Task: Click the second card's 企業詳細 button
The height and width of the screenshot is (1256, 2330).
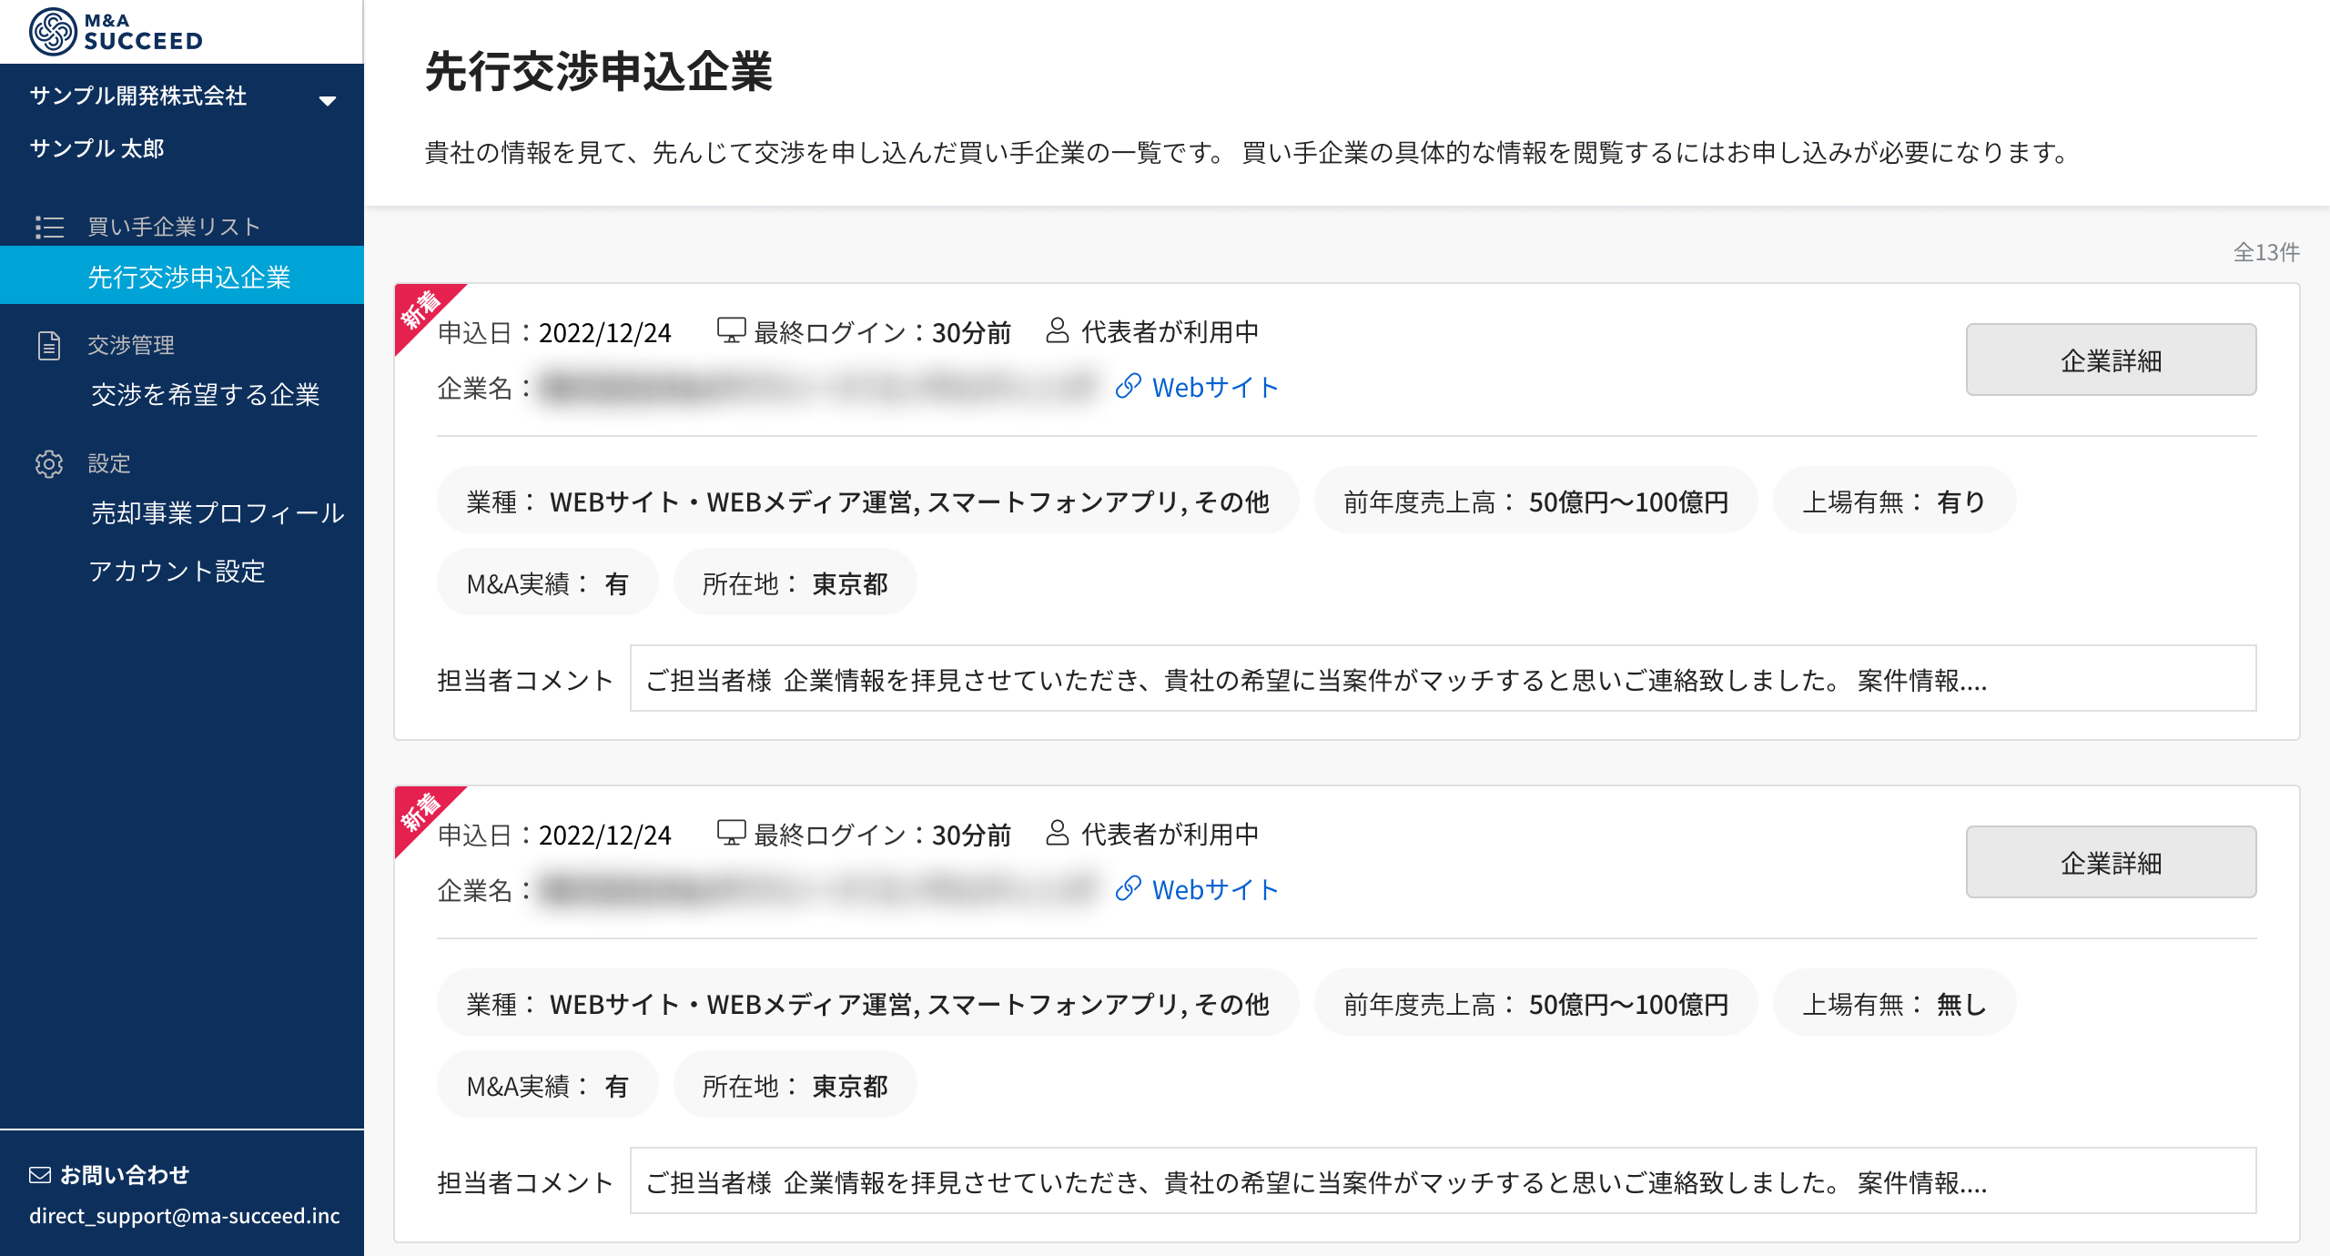Action: point(2110,863)
